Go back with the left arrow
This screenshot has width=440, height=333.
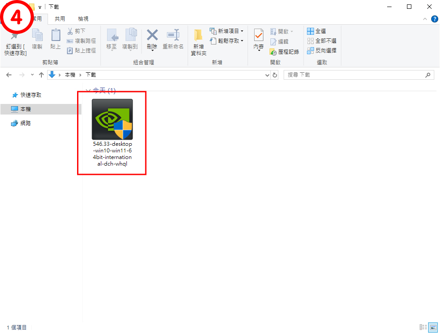click(9, 75)
